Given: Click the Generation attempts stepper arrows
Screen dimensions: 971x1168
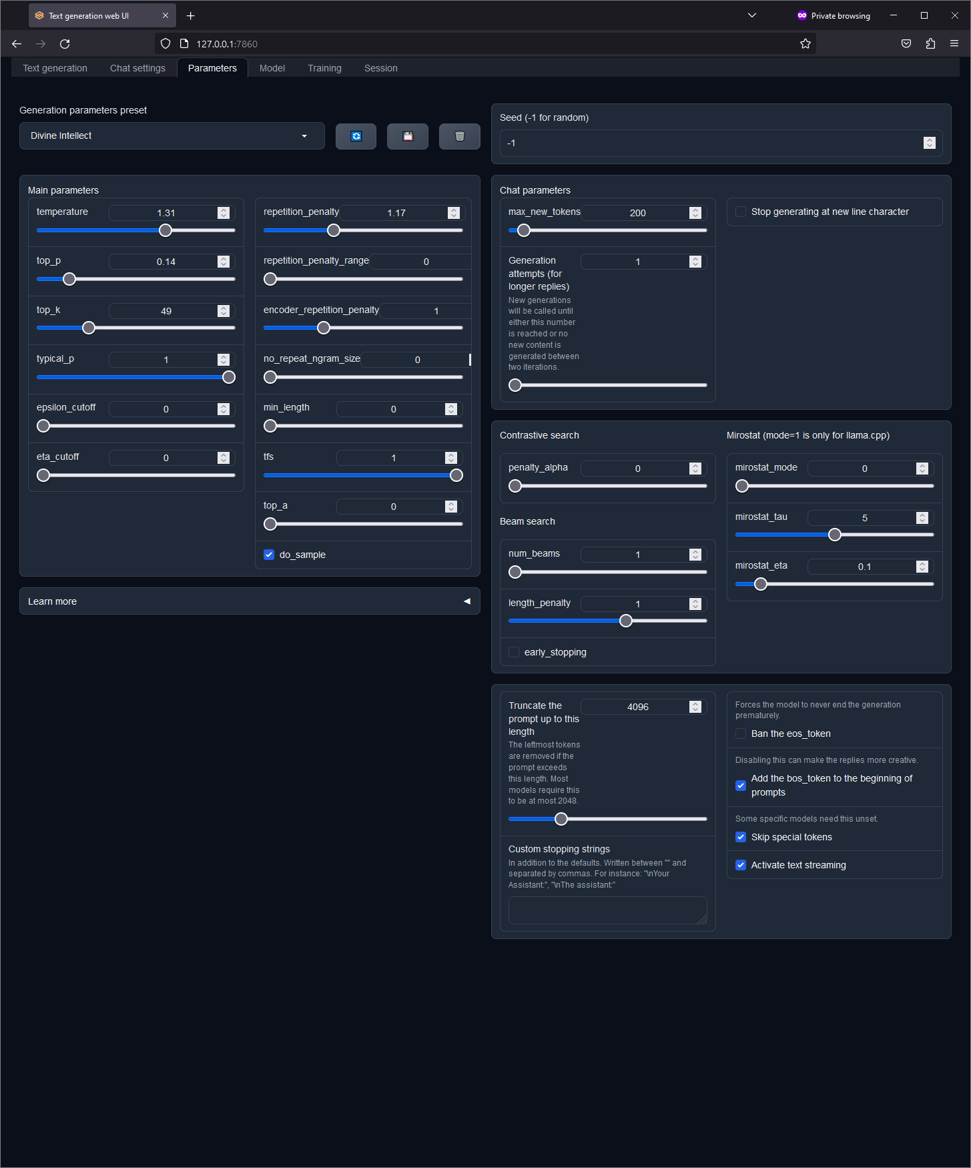Looking at the screenshot, I should coord(695,262).
